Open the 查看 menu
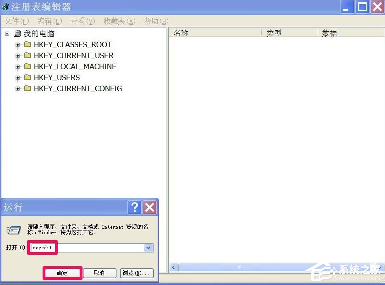 click(81, 21)
